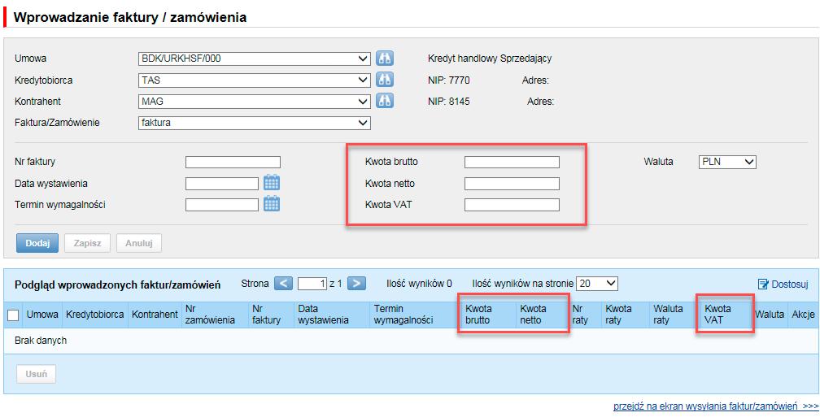Open calendar picker for Data wystawienia

pos(272,183)
